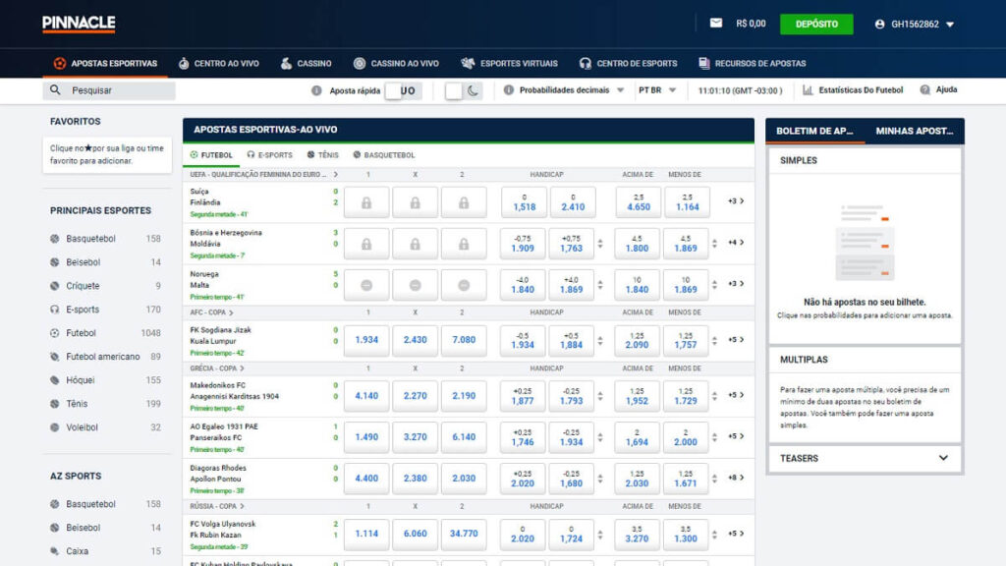Switch to Minhas Apostas tab

tap(915, 131)
